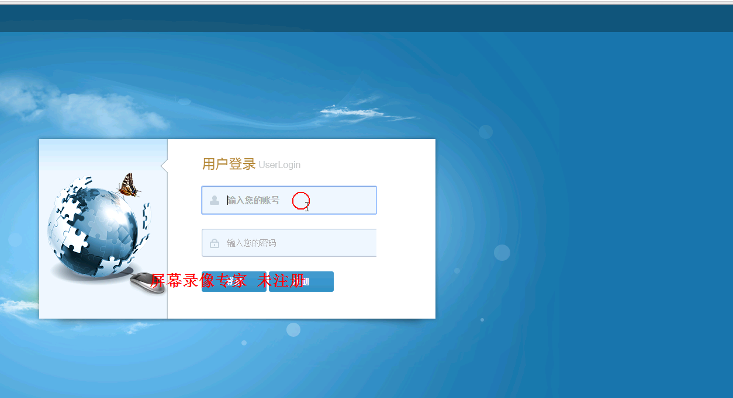733x398 pixels.
Task: Click the large white cloud at upper left
Action: pyautogui.click(x=82, y=105)
